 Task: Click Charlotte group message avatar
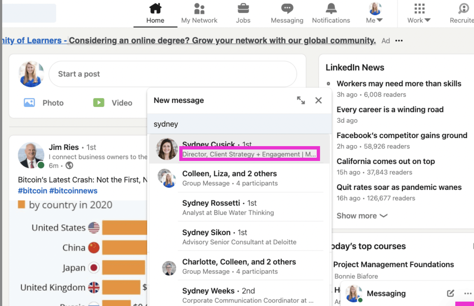[x=169, y=268]
